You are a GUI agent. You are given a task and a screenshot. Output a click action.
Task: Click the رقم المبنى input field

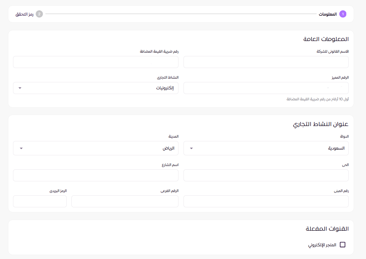click(x=266, y=201)
